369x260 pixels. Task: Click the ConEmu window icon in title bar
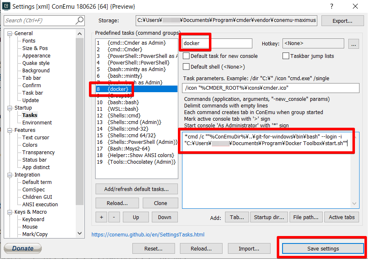pos(6,6)
